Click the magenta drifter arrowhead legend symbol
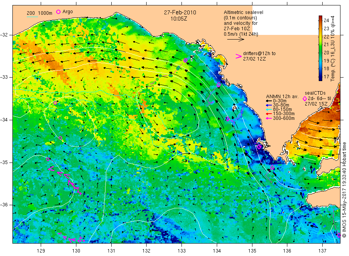This screenshot has height=256, width=349. point(238,56)
